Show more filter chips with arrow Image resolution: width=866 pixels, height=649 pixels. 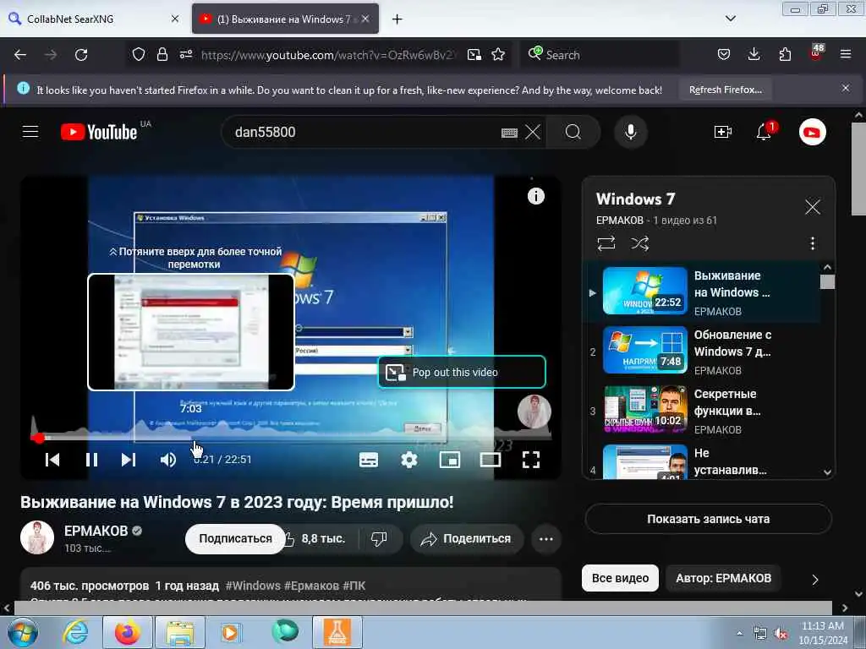814,580
